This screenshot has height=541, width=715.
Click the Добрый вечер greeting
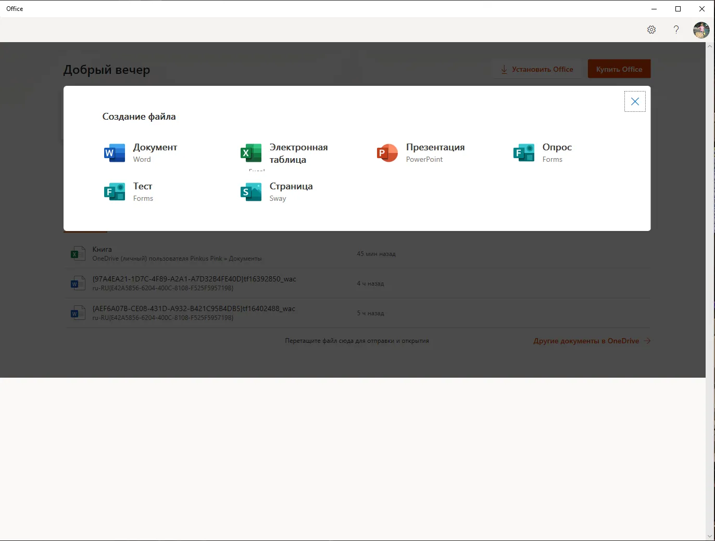tap(107, 70)
